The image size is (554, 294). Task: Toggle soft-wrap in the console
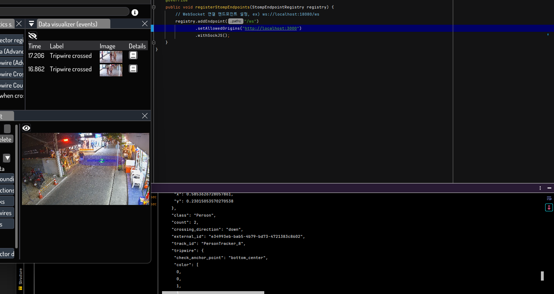click(x=549, y=199)
